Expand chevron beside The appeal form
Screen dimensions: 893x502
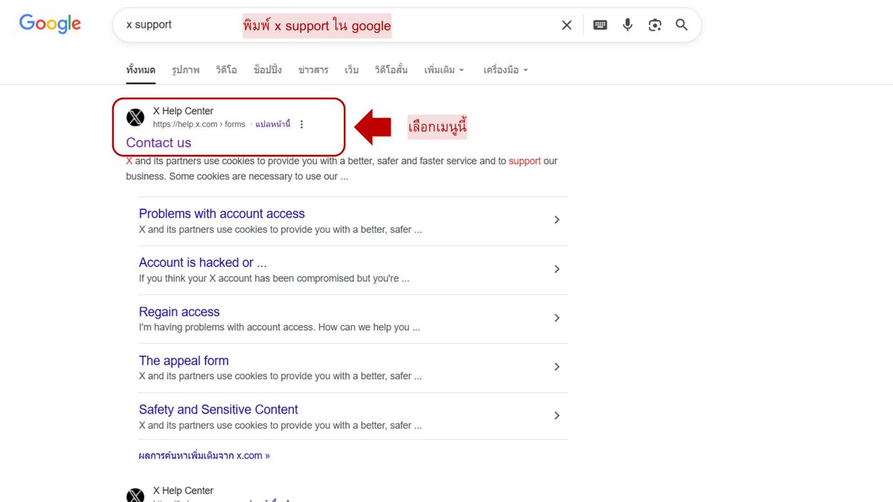pos(557,367)
